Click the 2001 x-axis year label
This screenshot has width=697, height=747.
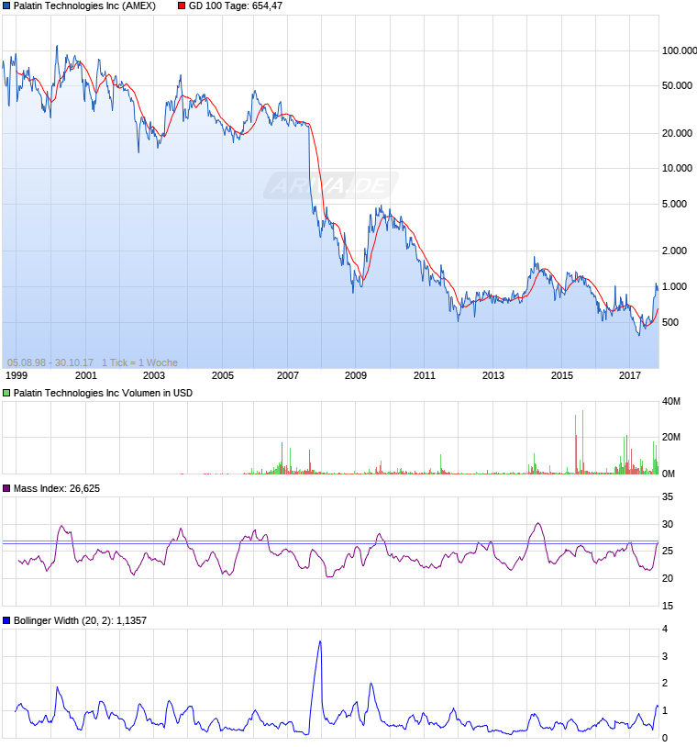tap(86, 375)
